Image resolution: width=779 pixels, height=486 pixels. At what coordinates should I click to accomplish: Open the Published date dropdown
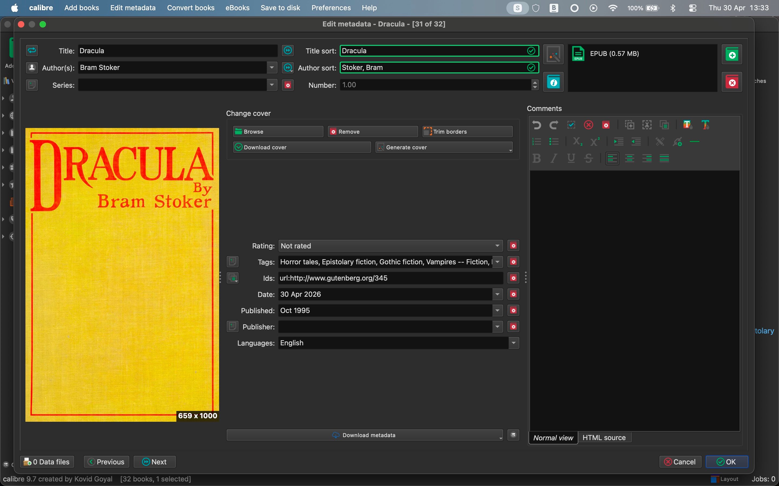click(x=497, y=310)
